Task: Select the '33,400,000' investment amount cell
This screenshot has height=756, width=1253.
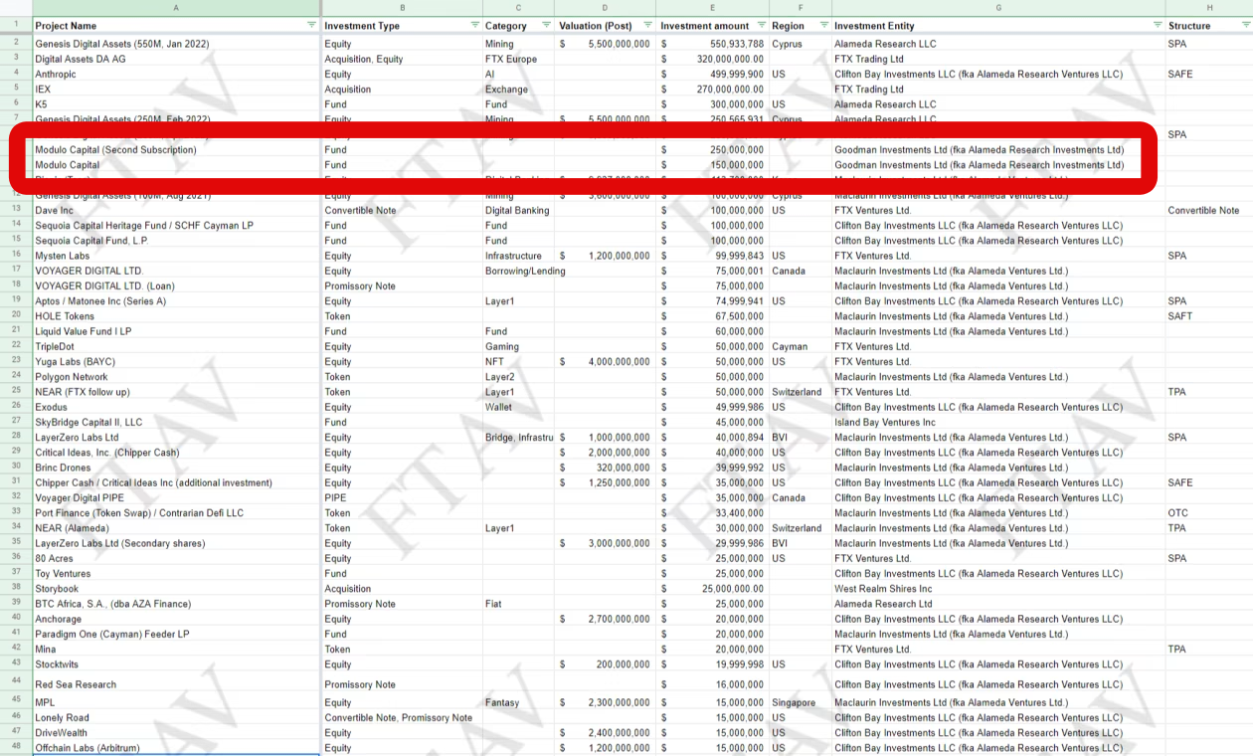Action: point(713,513)
